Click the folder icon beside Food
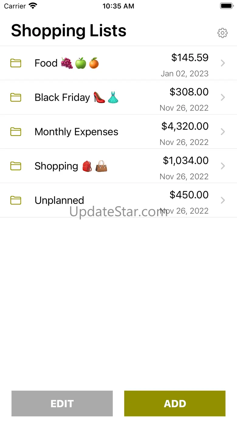 pos(16,63)
